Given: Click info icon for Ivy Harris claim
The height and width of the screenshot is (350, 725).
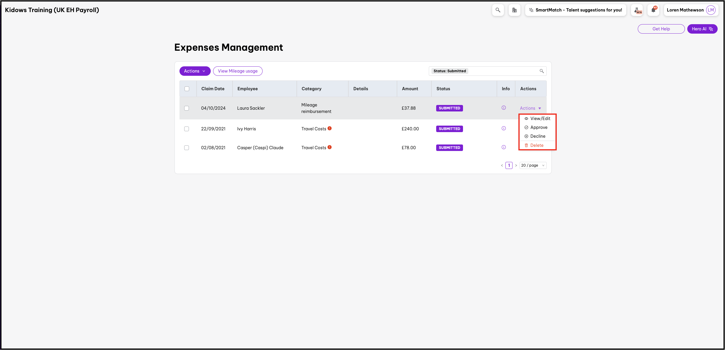Looking at the screenshot, I should tap(504, 129).
